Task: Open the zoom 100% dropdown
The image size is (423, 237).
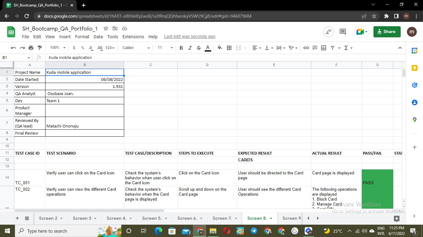Action: 58,48
